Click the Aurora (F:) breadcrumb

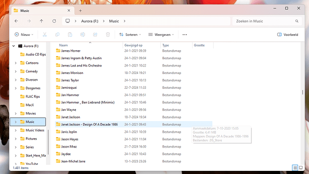tap(90, 21)
